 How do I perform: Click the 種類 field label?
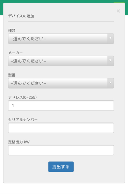(12, 30)
